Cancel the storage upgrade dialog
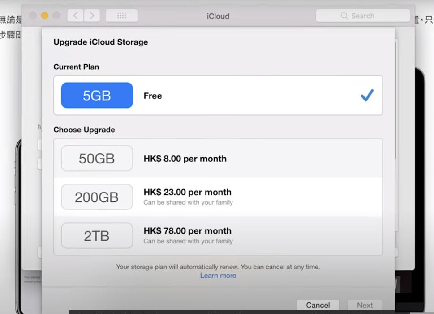The image size is (434, 314). [x=318, y=305]
